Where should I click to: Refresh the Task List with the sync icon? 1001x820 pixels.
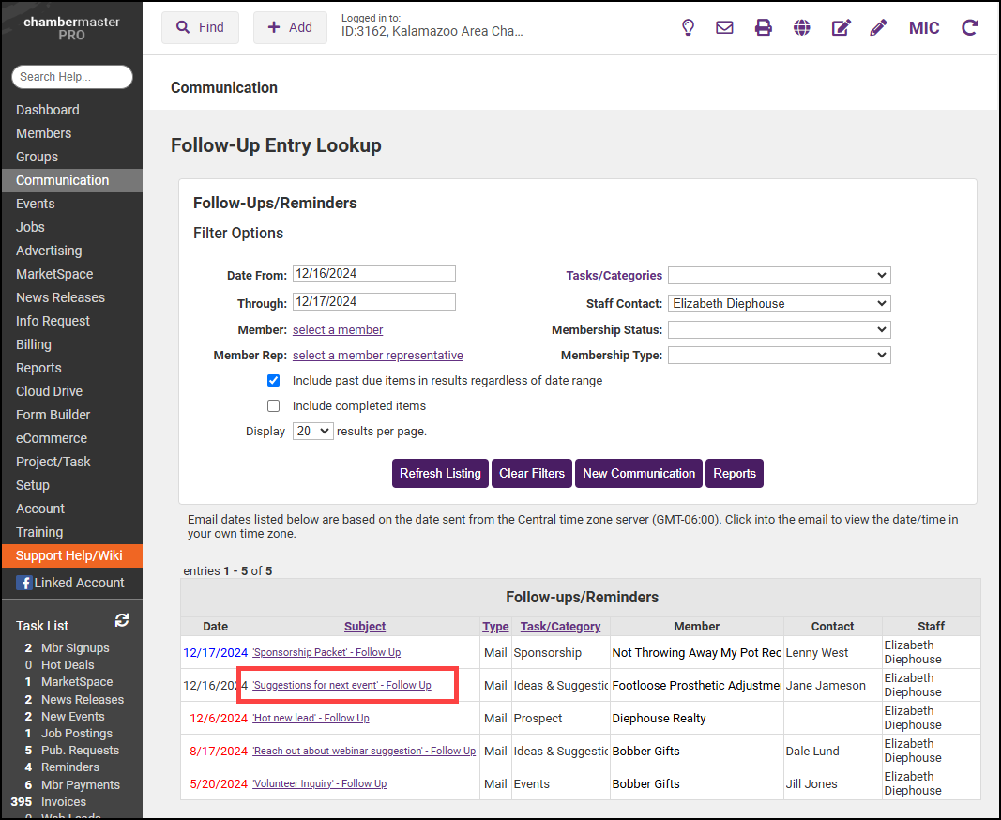(x=122, y=620)
